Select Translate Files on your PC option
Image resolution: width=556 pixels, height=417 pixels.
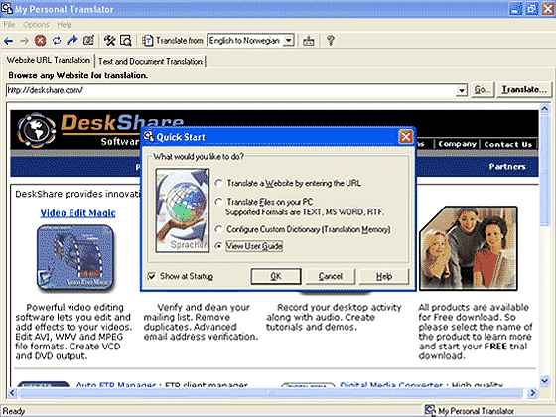coord(219,202)
